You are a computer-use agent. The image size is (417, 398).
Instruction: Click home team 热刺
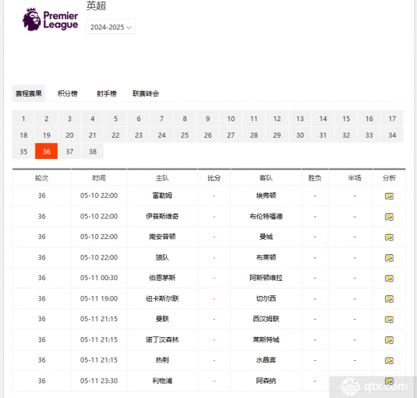(162, 360)
